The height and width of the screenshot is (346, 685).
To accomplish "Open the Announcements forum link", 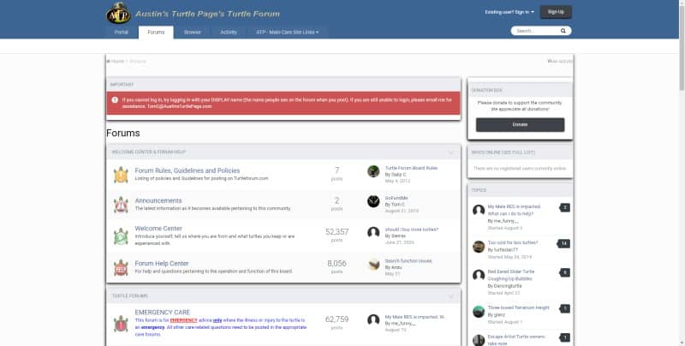I will pyautogui.click(x=158, y=200).
